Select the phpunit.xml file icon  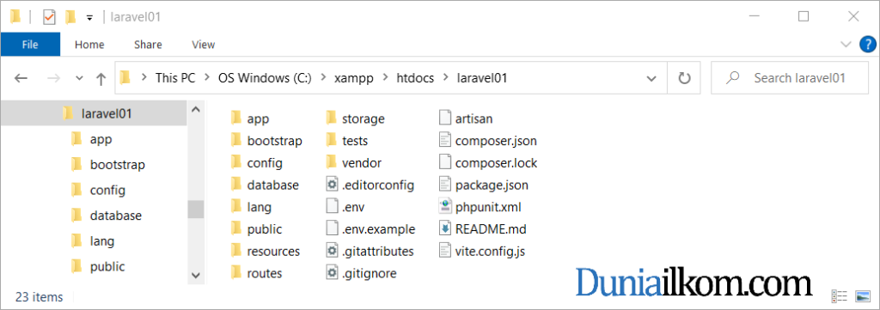444,207
